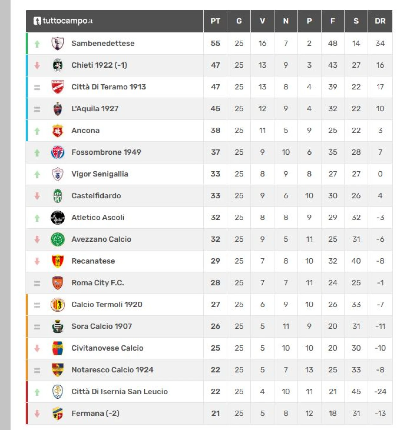The image size is (407, 430).
Task: Click the Roma City F.C. team name
Action: (x=98, y=283)
